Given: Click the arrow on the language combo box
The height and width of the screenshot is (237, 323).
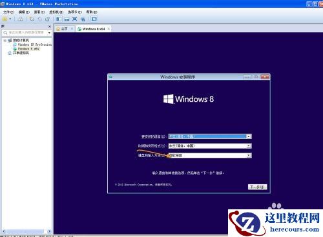Looking at the screenshot, I should [249, 137].
